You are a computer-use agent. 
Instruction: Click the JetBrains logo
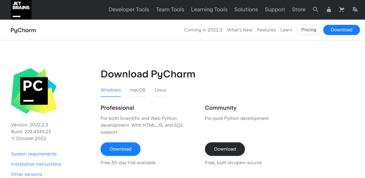[x=21, y=10]
